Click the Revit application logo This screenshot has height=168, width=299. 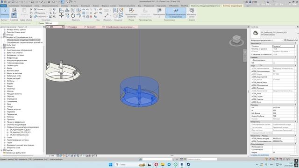tap(2, 2)
